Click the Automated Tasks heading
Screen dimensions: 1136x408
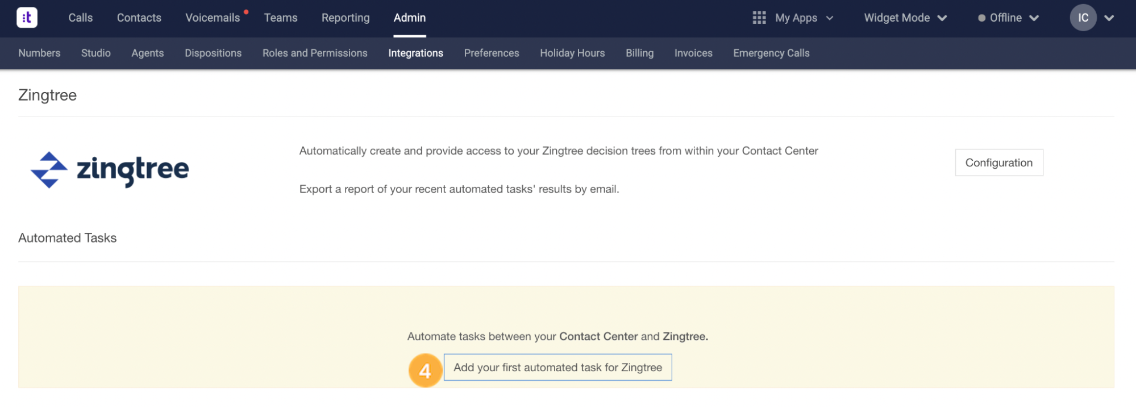coord(67,238)
